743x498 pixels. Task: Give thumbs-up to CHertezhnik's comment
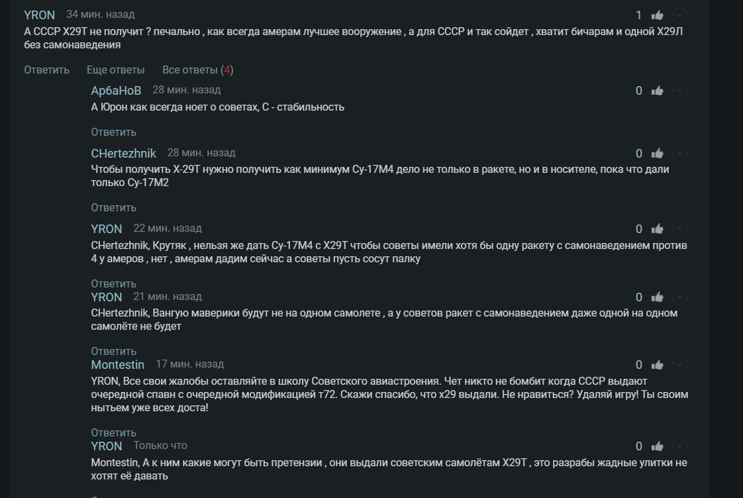(658, 154)
